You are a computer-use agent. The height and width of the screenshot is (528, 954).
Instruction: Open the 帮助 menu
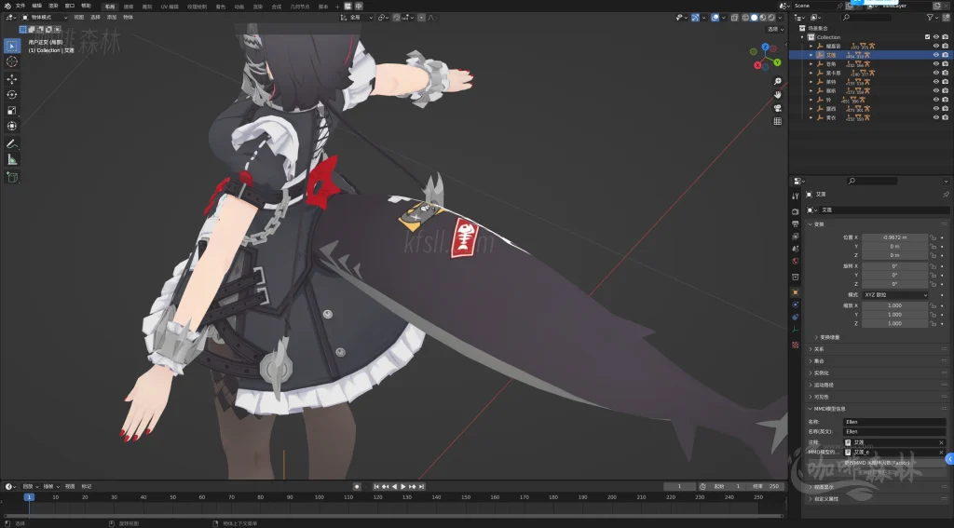coord(87,7)
